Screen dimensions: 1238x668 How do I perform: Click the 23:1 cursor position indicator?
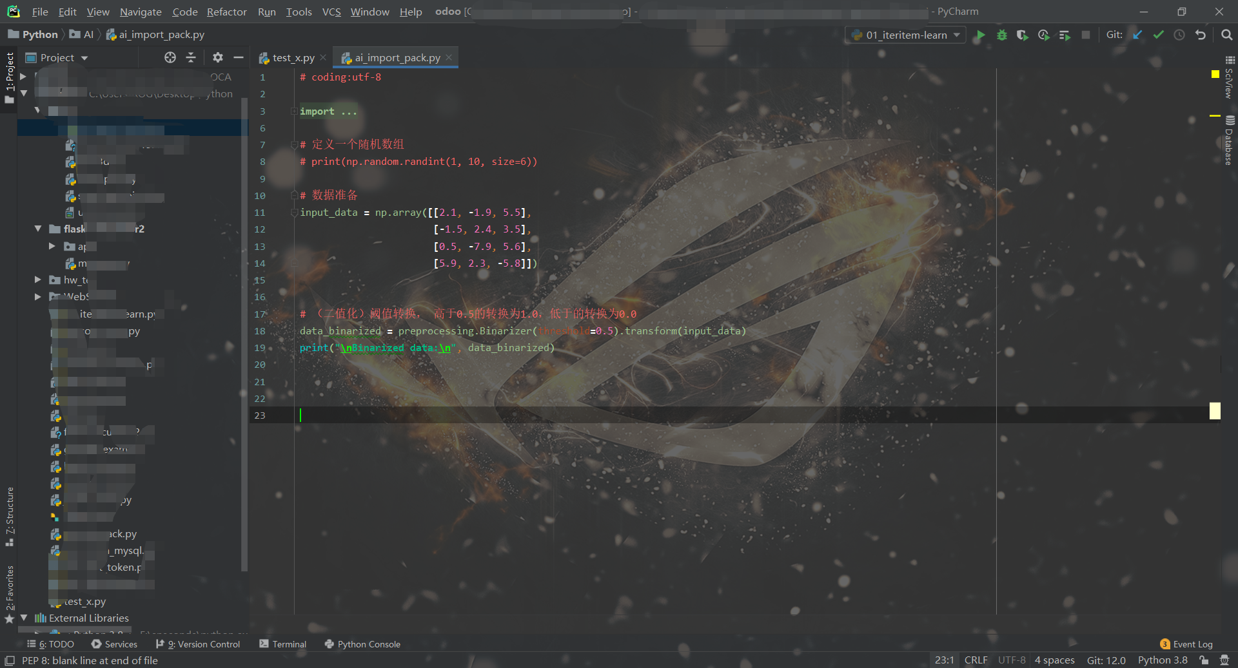(x=944, y=660)
